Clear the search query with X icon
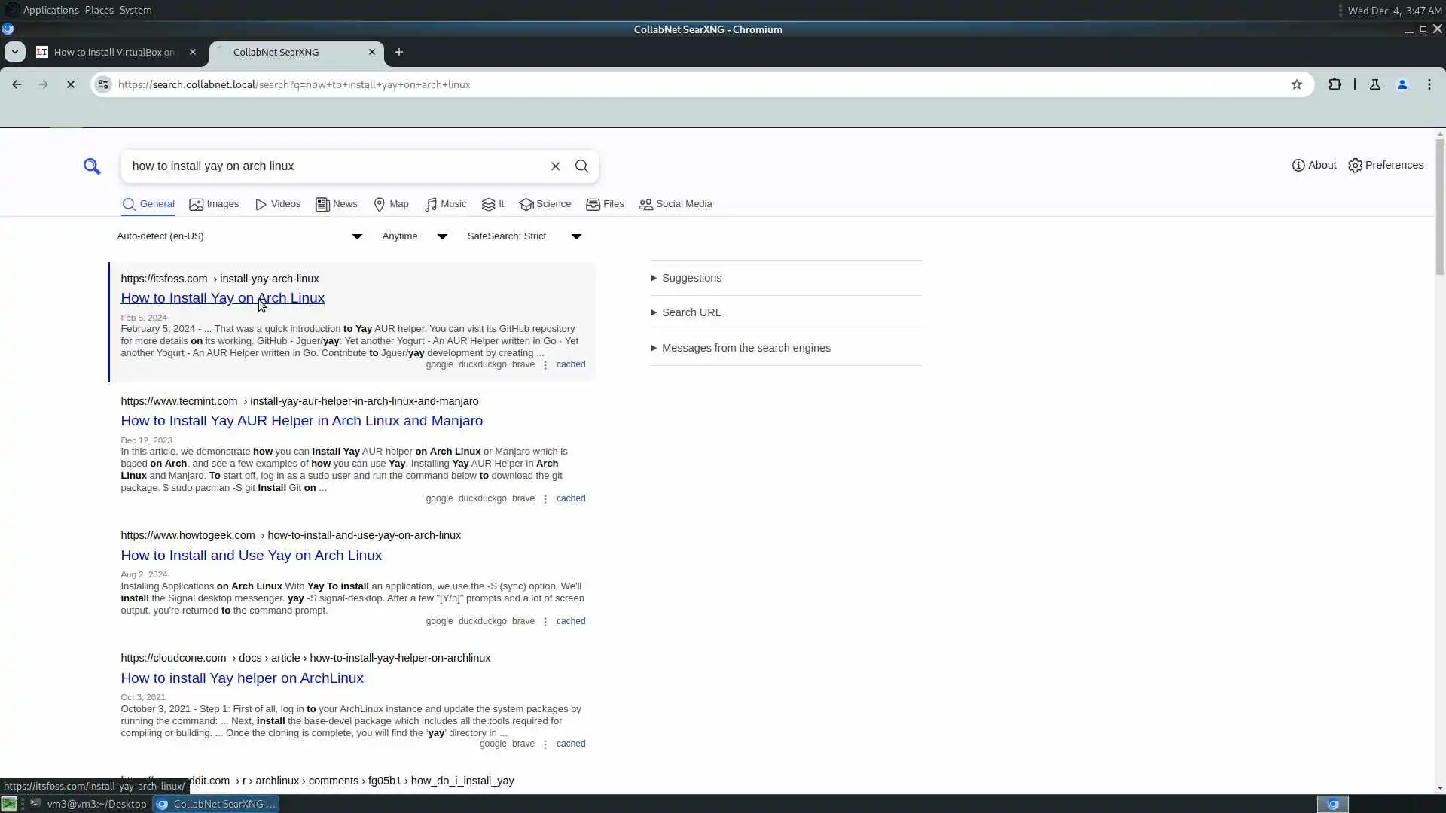The width and height of the screenshot is (1446, 813). coord(555,166)
